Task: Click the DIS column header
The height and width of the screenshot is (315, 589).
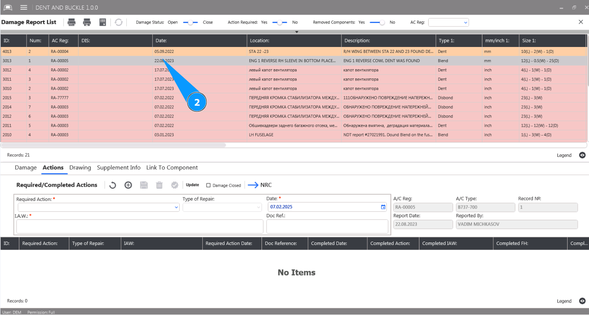Action: coord(115,41)
